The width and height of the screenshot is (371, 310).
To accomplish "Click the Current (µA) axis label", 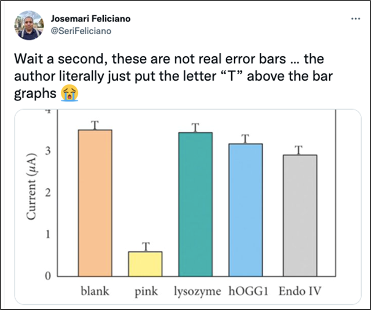I will pyautogui.click(x=31, y=187).
